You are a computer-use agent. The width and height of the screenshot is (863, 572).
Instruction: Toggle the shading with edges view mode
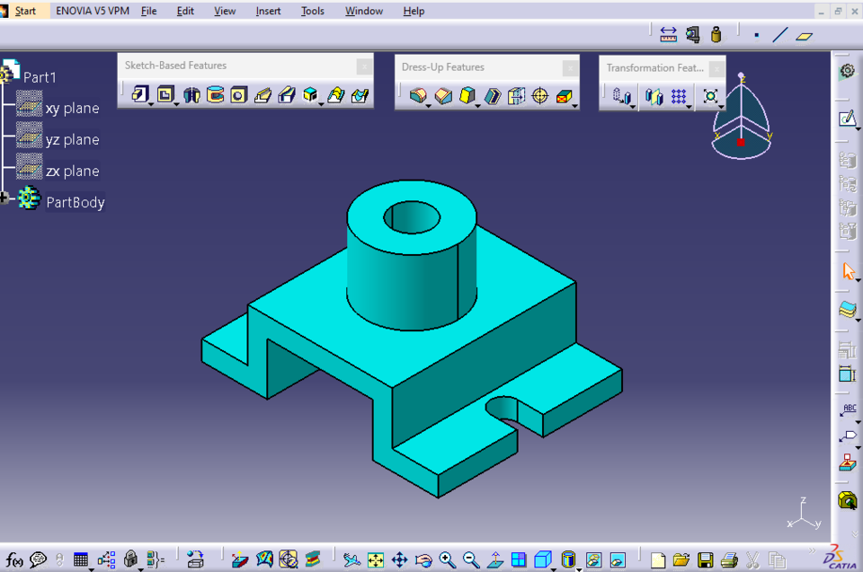(x=541, y=560)
